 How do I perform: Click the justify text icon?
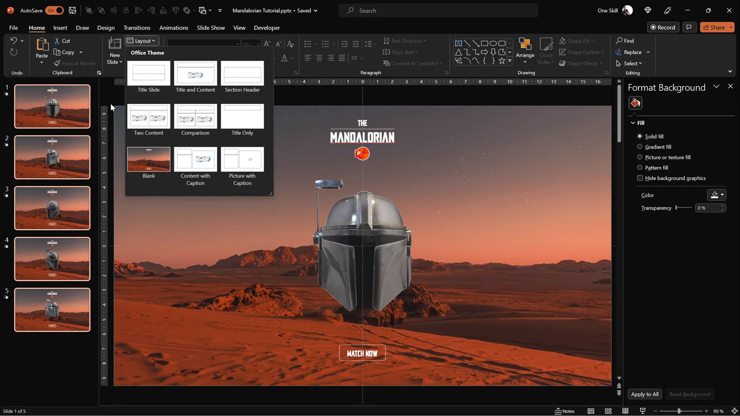[342, 58]
